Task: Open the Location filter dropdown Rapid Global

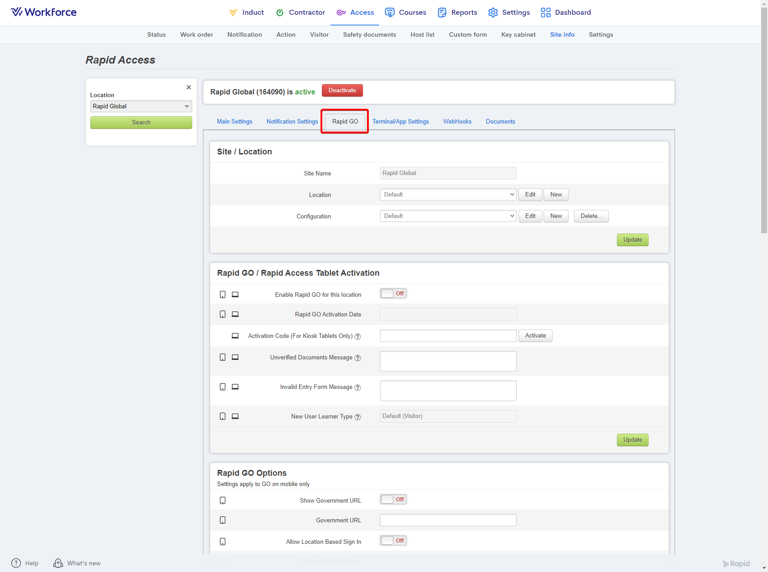Action: (x=141, y=106)
